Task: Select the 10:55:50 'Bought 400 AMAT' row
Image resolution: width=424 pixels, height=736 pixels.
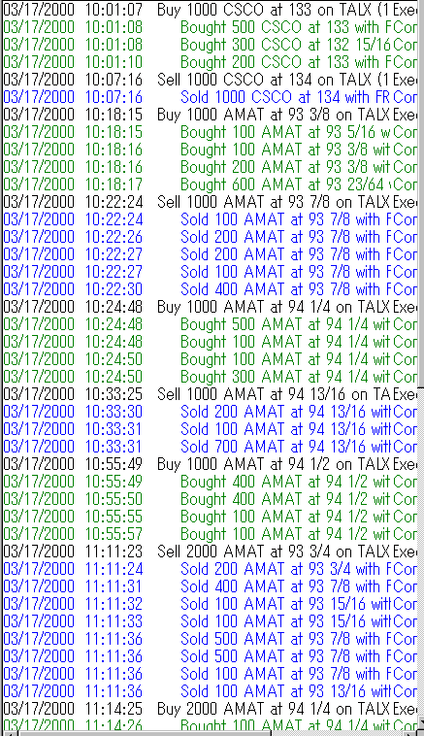Action: [x=210, y=499]
